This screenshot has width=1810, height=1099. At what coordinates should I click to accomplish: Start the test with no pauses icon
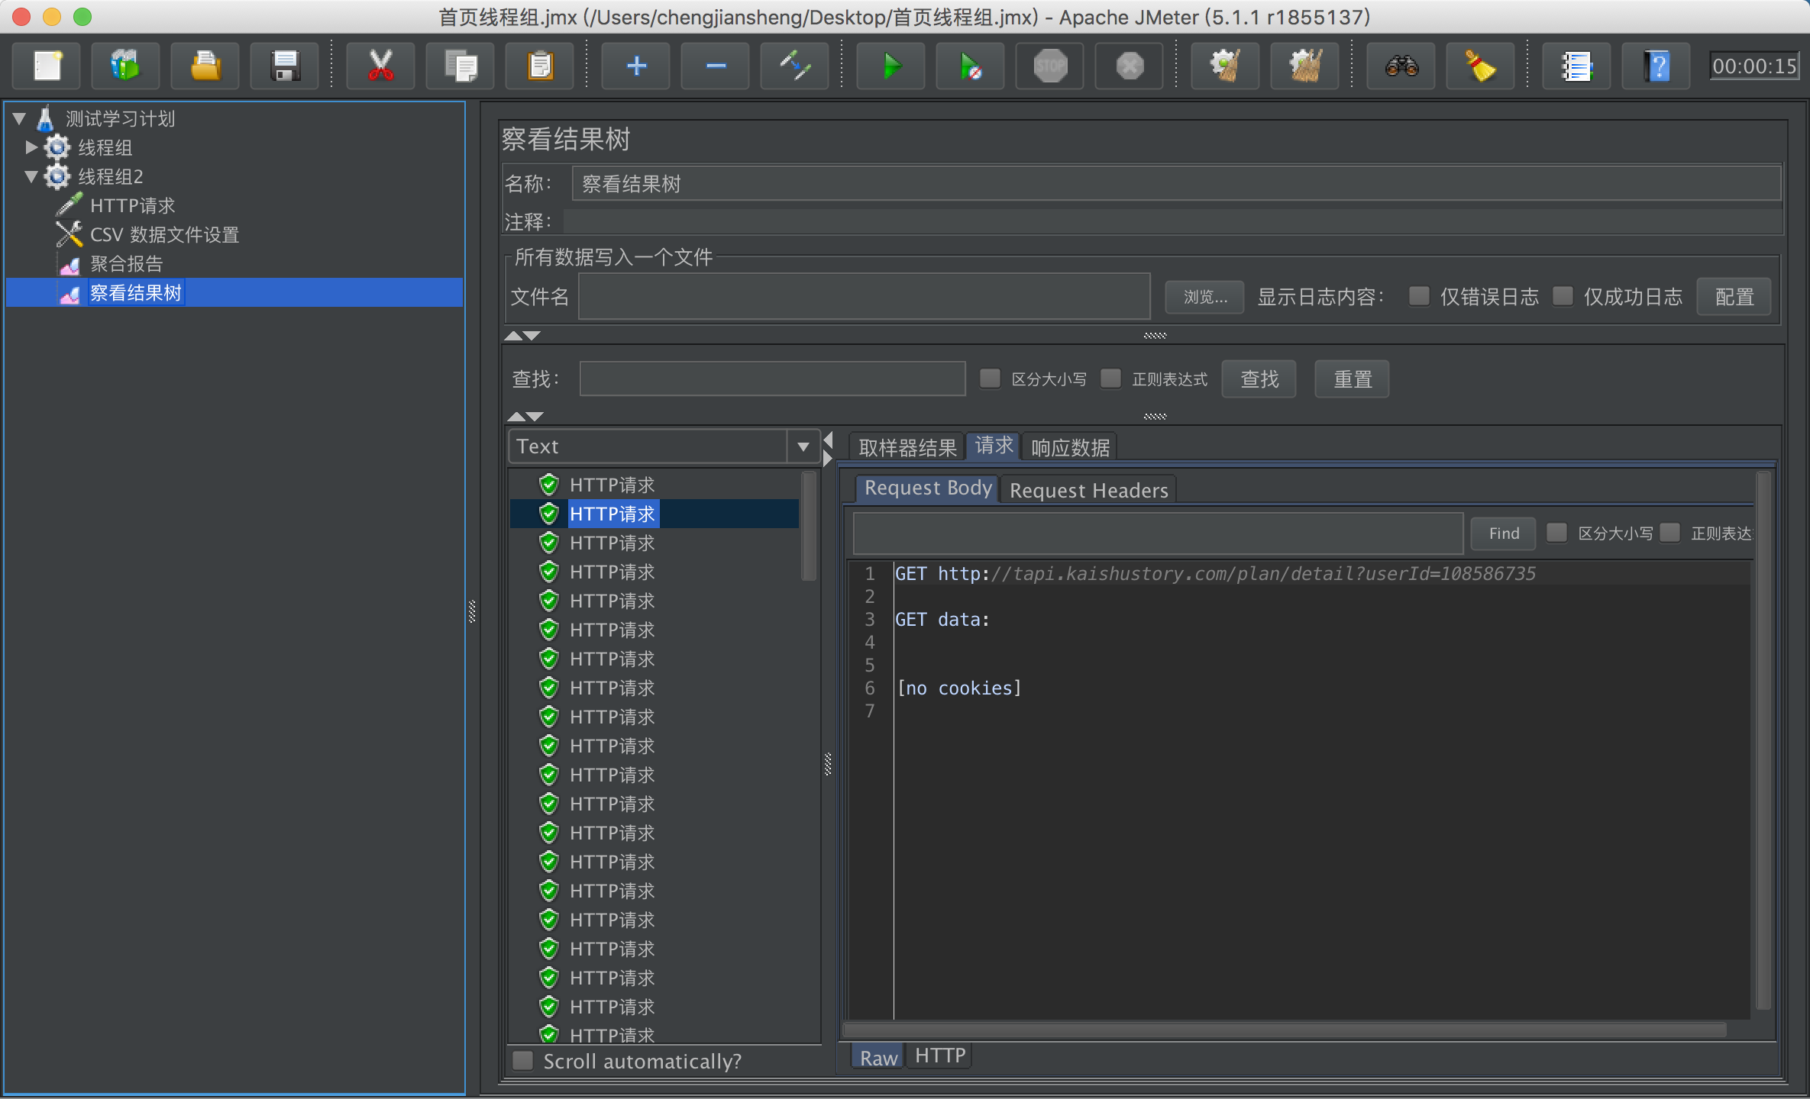tap(970, 66)
